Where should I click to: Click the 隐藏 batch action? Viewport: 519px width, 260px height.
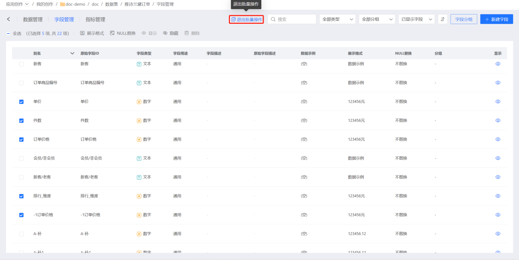tap(170, 33)
